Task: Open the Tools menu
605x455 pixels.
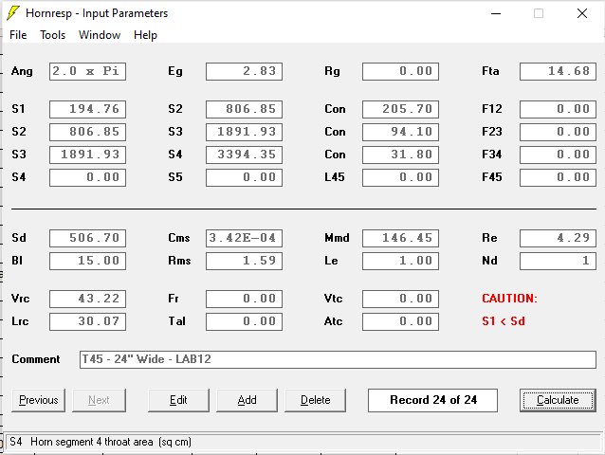Action: point(52,35)
